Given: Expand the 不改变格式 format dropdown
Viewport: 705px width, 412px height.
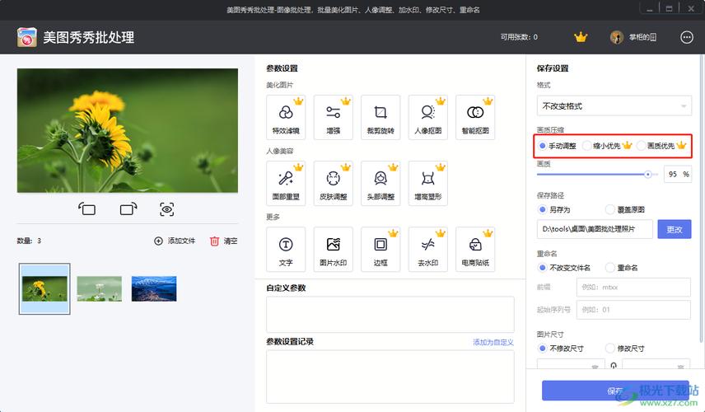Looking at the screenshot, I should coord(614,106).
